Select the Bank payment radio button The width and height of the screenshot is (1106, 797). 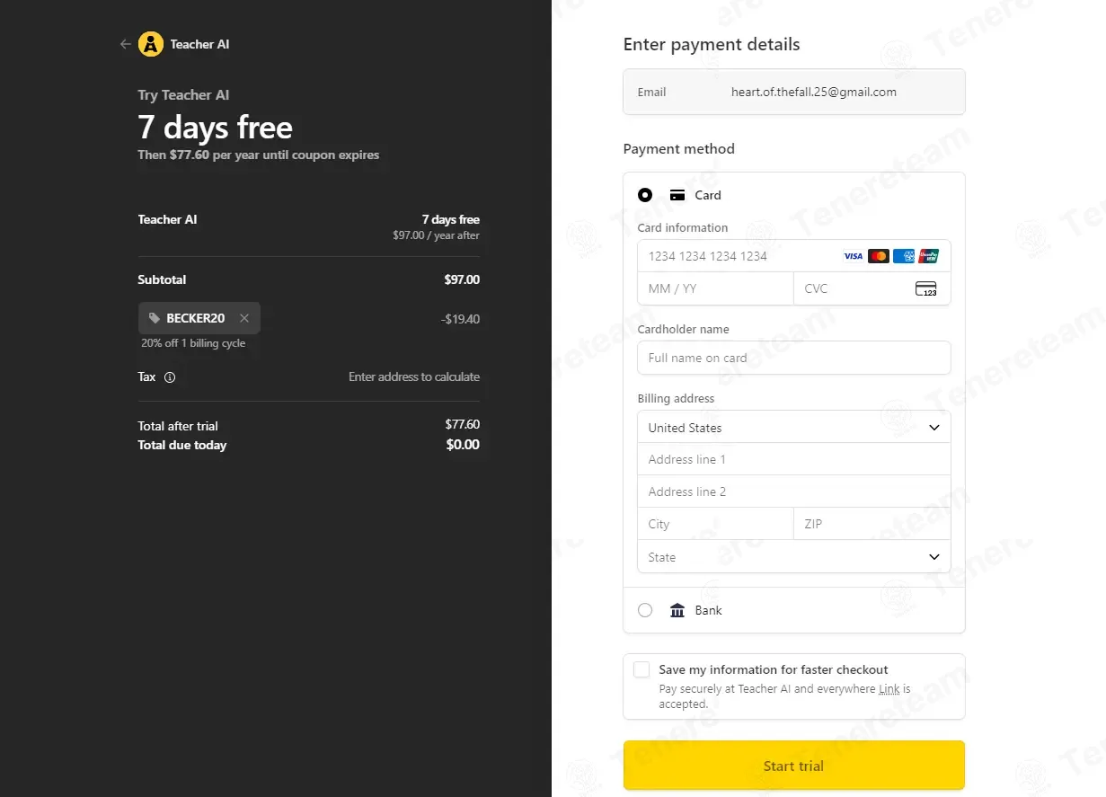pyautogui.click(x=645, y=610)
